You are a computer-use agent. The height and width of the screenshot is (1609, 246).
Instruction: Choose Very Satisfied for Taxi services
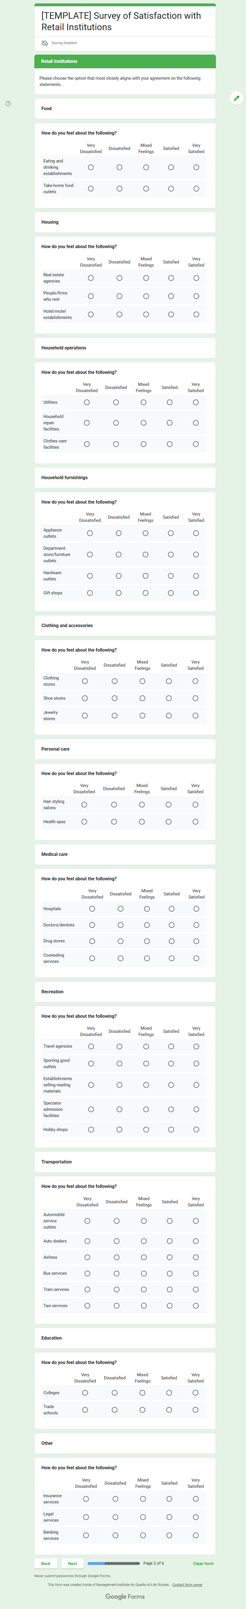coord(195,1305)
